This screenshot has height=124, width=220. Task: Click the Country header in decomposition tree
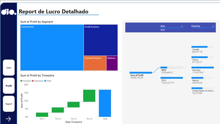[196, 26]
